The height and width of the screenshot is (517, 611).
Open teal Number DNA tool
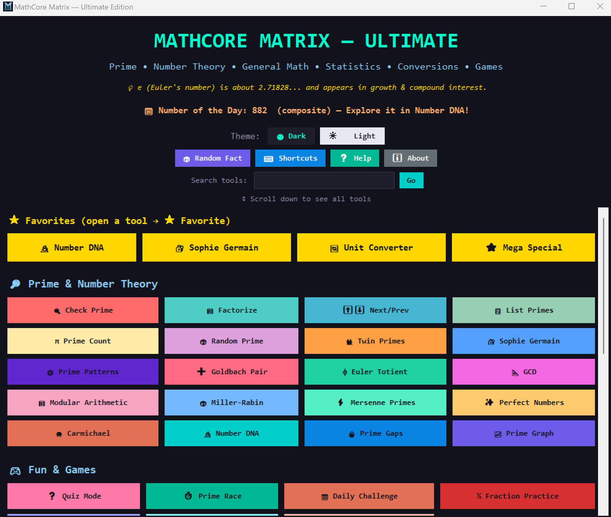(231, 433)
